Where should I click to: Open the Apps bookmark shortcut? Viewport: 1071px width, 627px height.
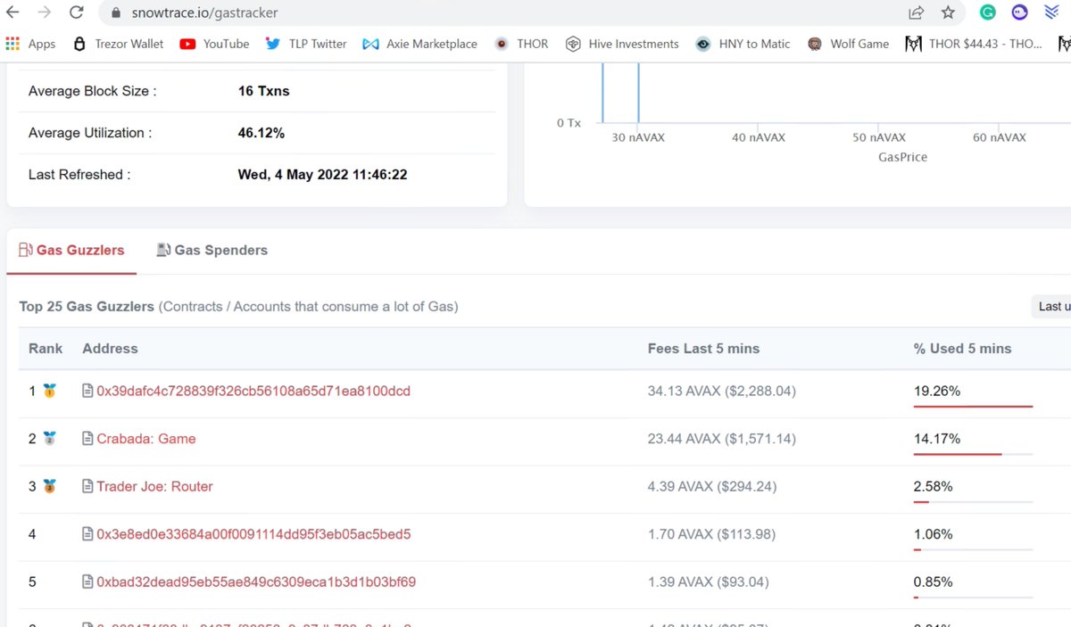pyautogui.click(x=30, y=44)
